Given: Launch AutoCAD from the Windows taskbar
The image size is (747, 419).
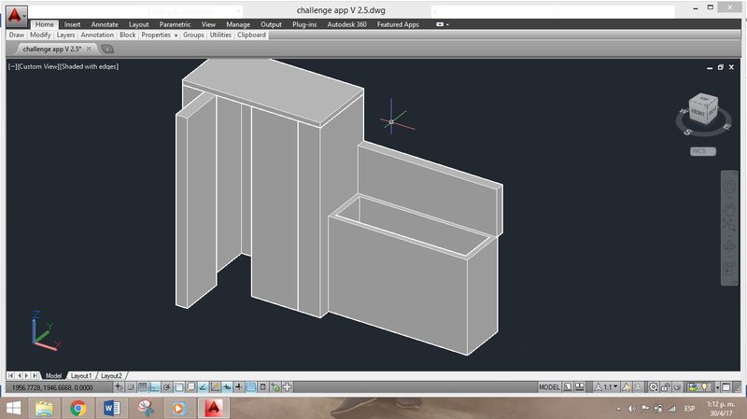Looking at the screenshot, I should [x=214, y=408].
